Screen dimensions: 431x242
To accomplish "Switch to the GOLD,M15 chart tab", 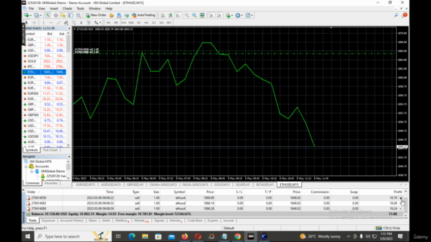I will (222, 185).
